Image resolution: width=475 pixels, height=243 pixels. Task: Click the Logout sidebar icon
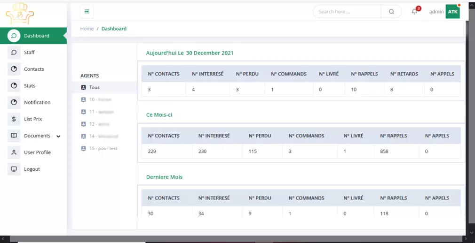click(14, 169)
